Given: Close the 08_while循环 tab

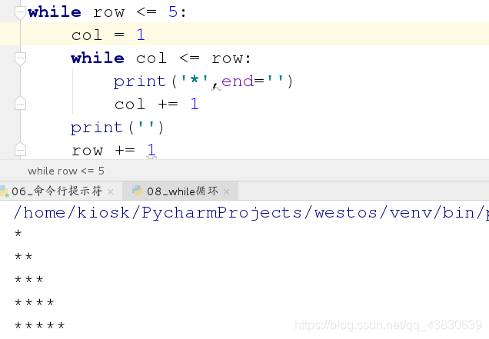Looking at the screenshot, I should (226, 192).
